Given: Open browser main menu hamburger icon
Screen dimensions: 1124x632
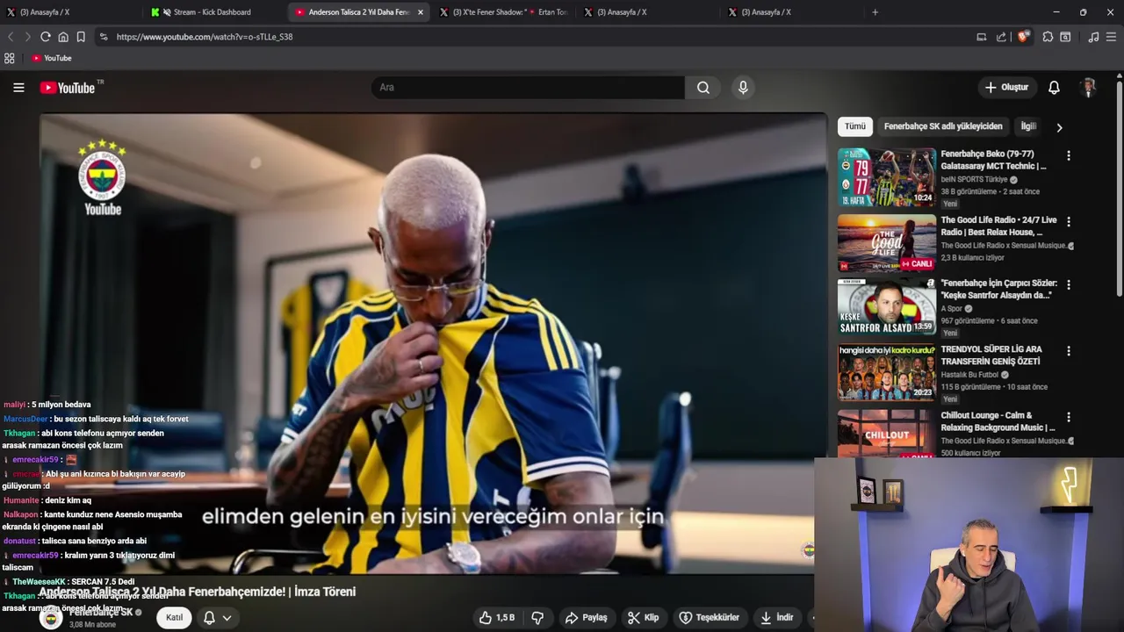Looking at the screenshot, I should point(1111,37).
